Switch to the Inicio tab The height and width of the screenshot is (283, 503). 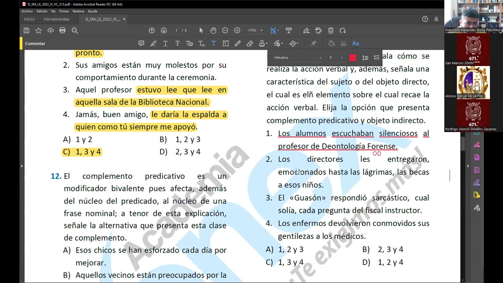(x=29, y=19)
